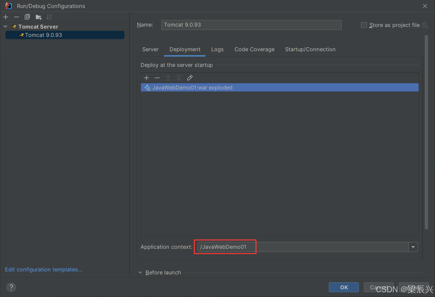Image resolution: width=435 pixels, height=297 pixels.
Task: Confirm with the OK button
Action: (344, 287)
